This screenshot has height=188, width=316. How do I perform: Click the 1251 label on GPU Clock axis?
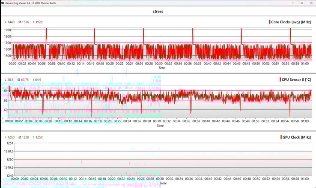pos(10,143)
